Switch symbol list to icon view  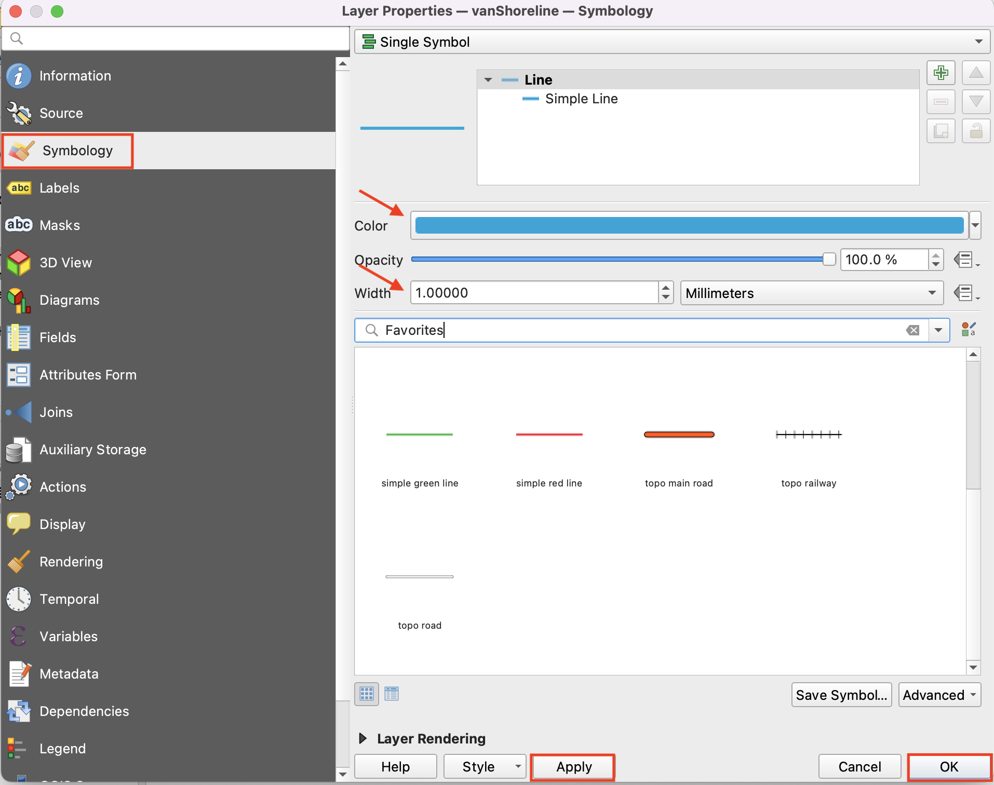tap(367, 694)
